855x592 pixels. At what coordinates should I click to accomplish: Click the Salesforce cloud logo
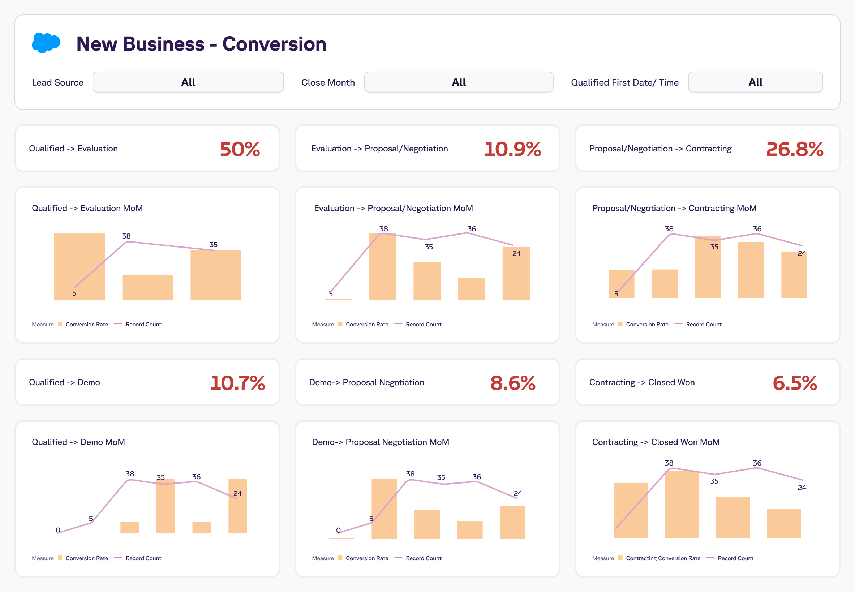click(46, 43)
